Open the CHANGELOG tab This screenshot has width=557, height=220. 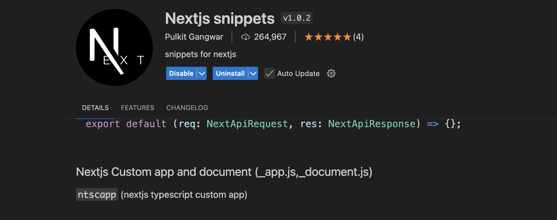coord(187,108)
